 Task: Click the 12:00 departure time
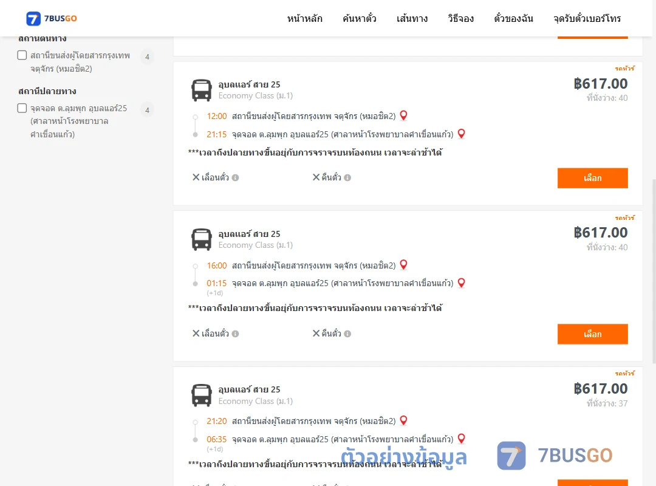click(x=216, y=116)
